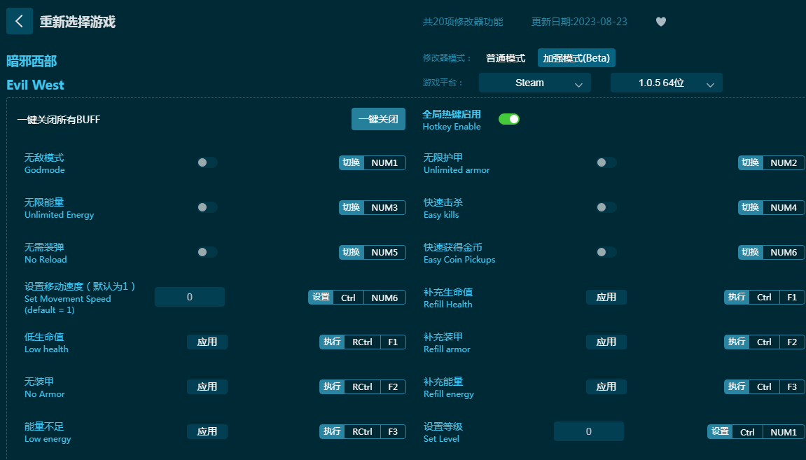Click the 共20项修改器功能 text
Screen dimensions: 806x460
click(x=463, y=22)
